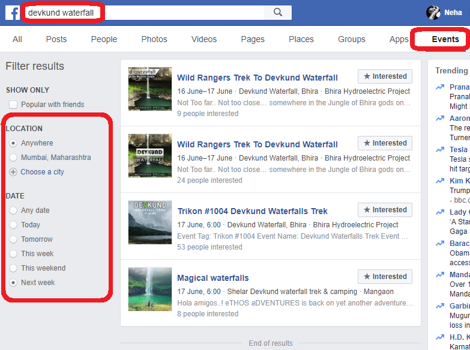Open Neha's profile picture
470x350 pixels.
[433, 13]
